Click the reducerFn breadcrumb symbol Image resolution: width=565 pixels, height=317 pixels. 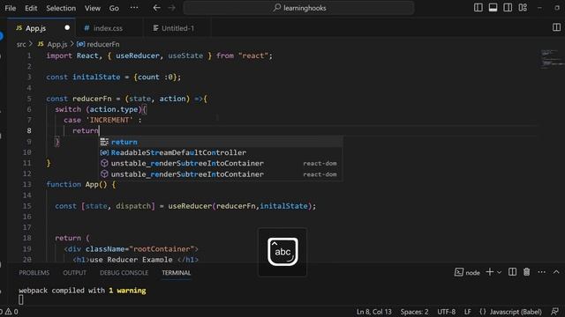click(x=98, y=44)
